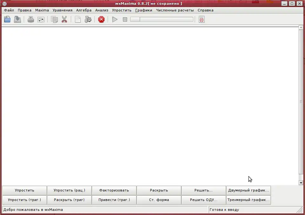Click the Решить ОДУ... button
This screenshot has width=305, height=215.
coord(203,200)
